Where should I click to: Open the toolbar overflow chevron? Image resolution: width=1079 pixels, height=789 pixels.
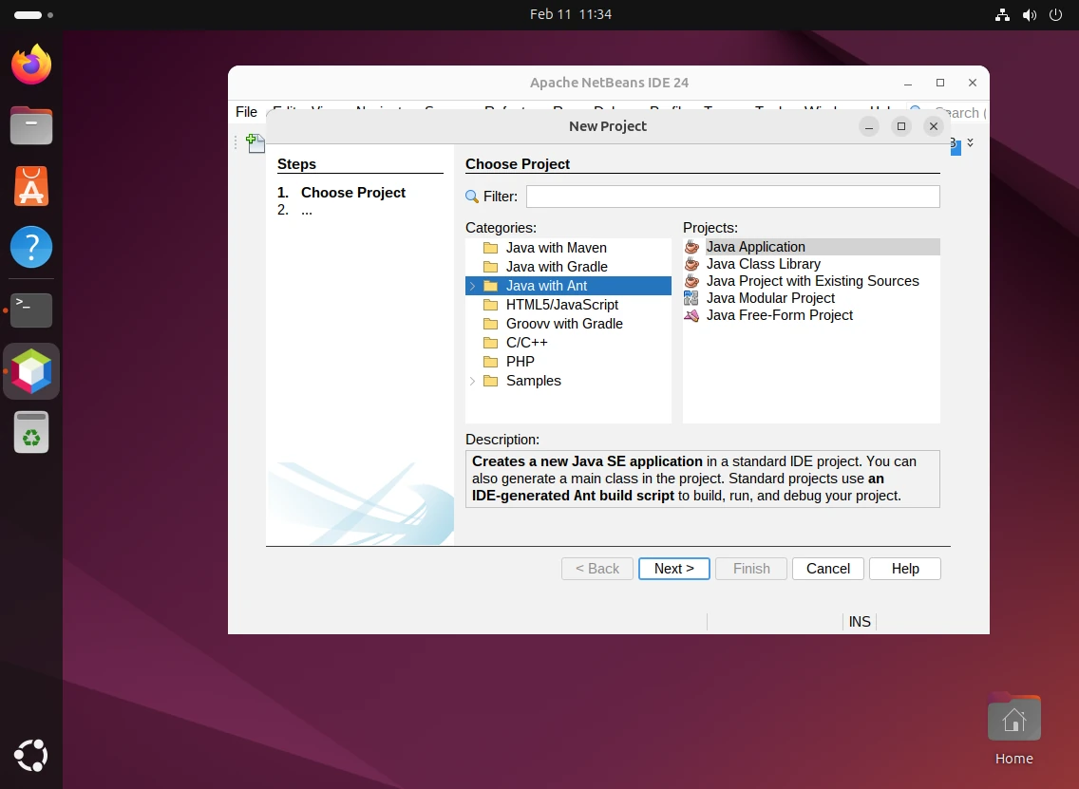(x=970, y=142)
